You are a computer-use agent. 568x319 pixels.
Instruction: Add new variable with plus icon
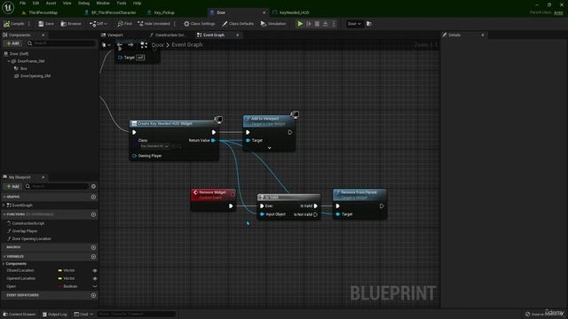[x=93, y=257]
